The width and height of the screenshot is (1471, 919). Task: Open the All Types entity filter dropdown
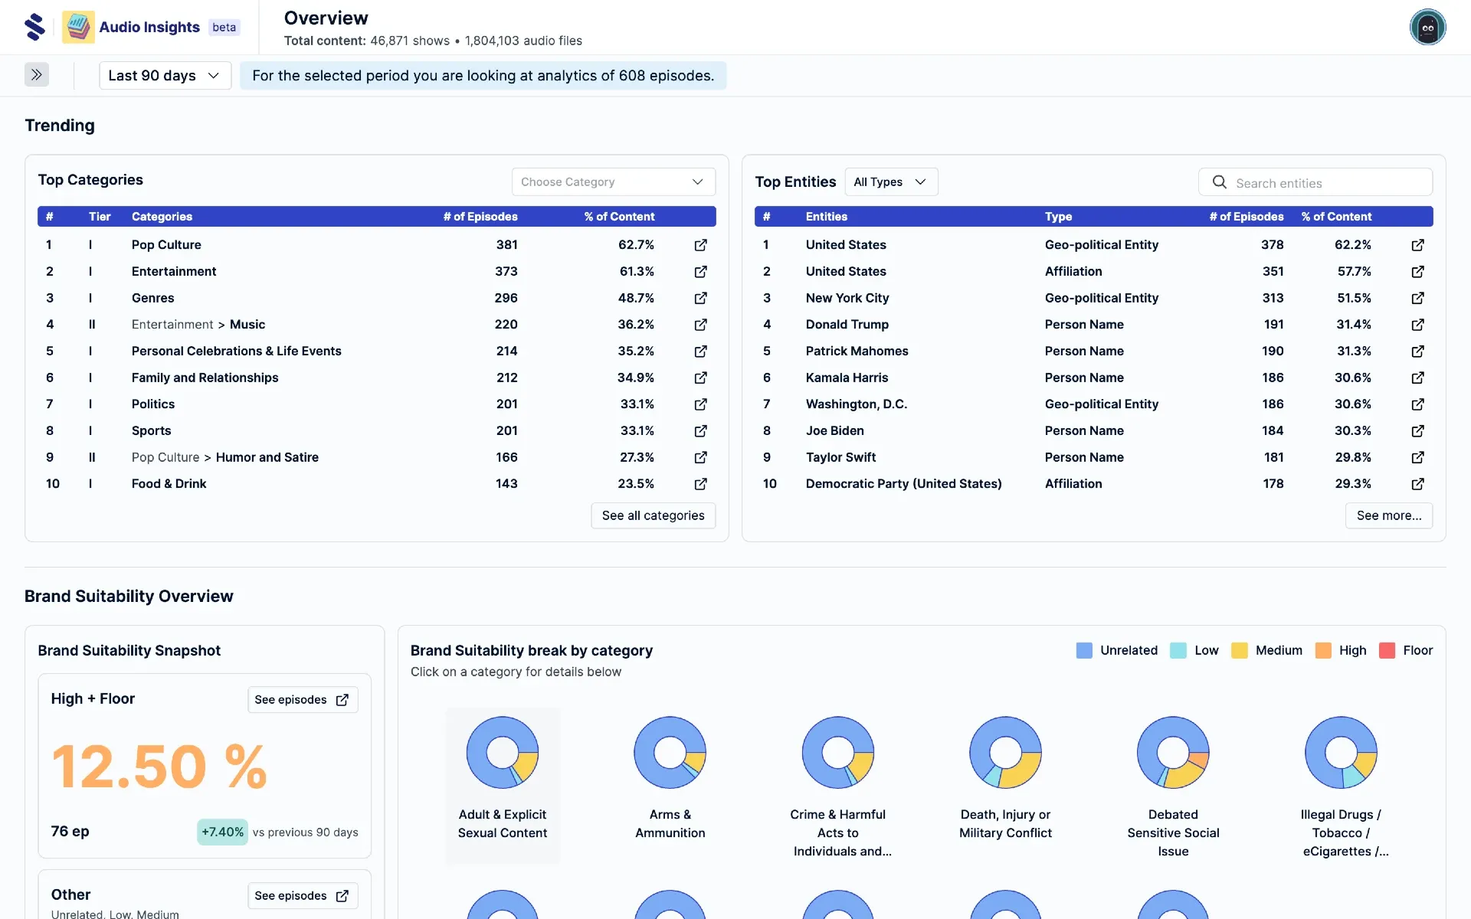[x=890, y=182]
